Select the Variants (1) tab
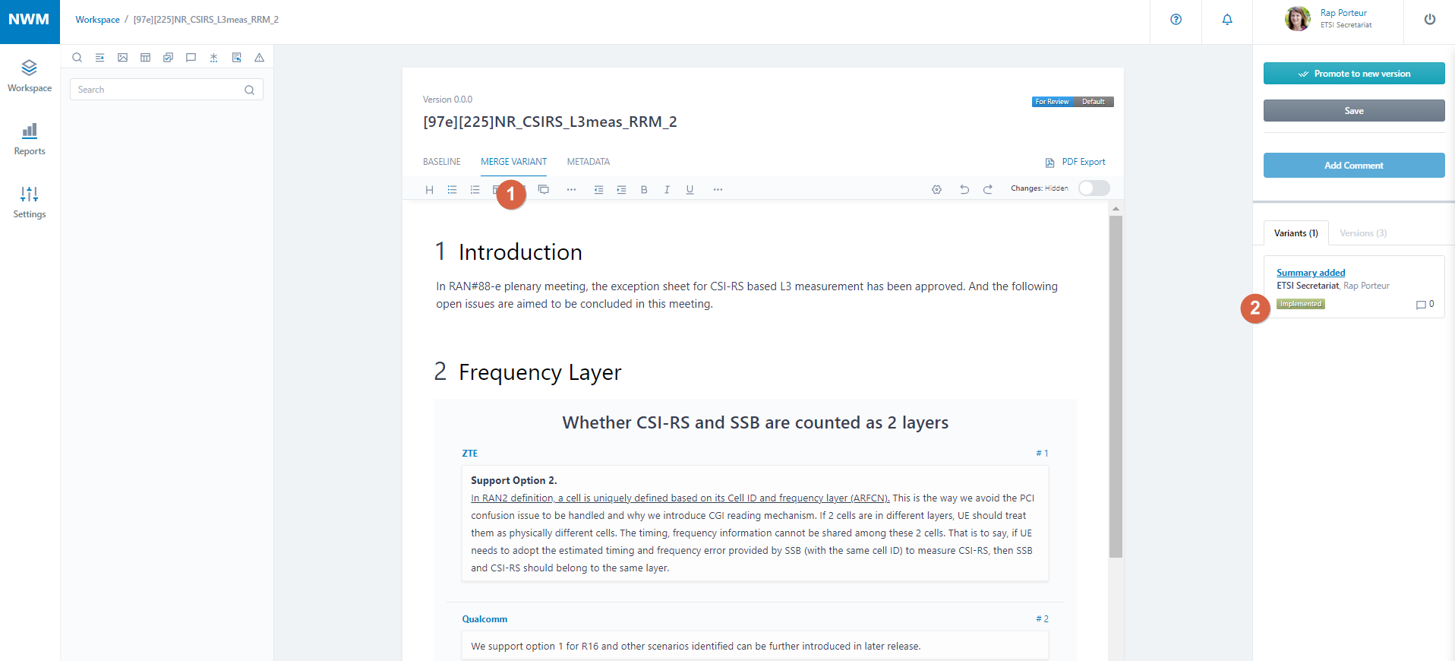Viewport: 1455px width, 661px height. click(1296, 233)
